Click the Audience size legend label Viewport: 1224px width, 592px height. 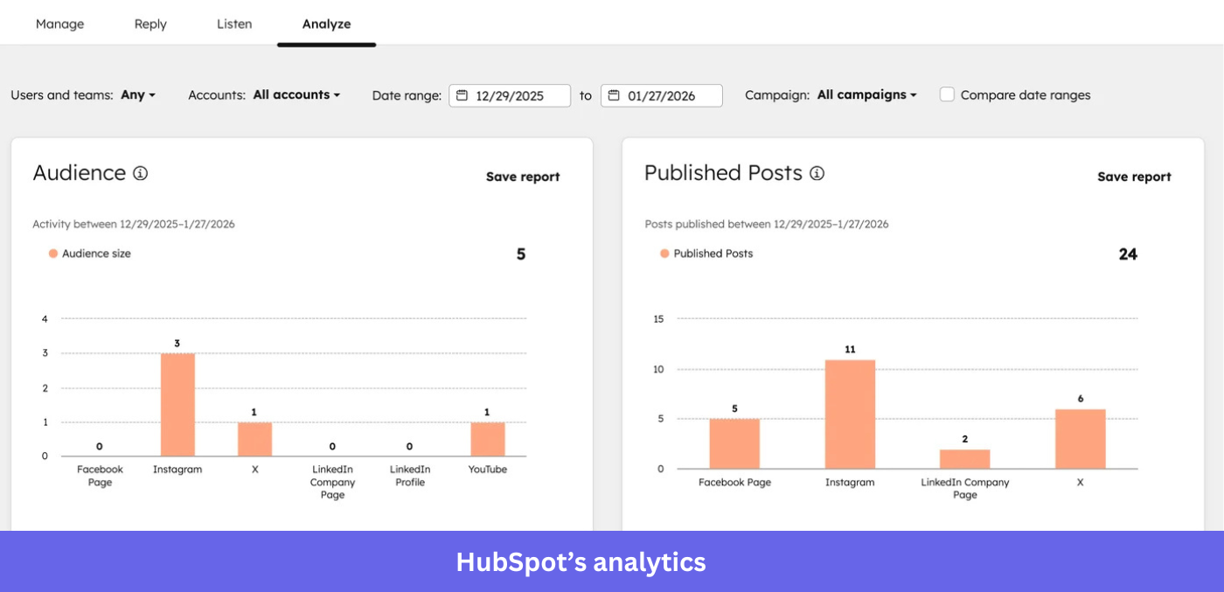[x=96, y=254]
